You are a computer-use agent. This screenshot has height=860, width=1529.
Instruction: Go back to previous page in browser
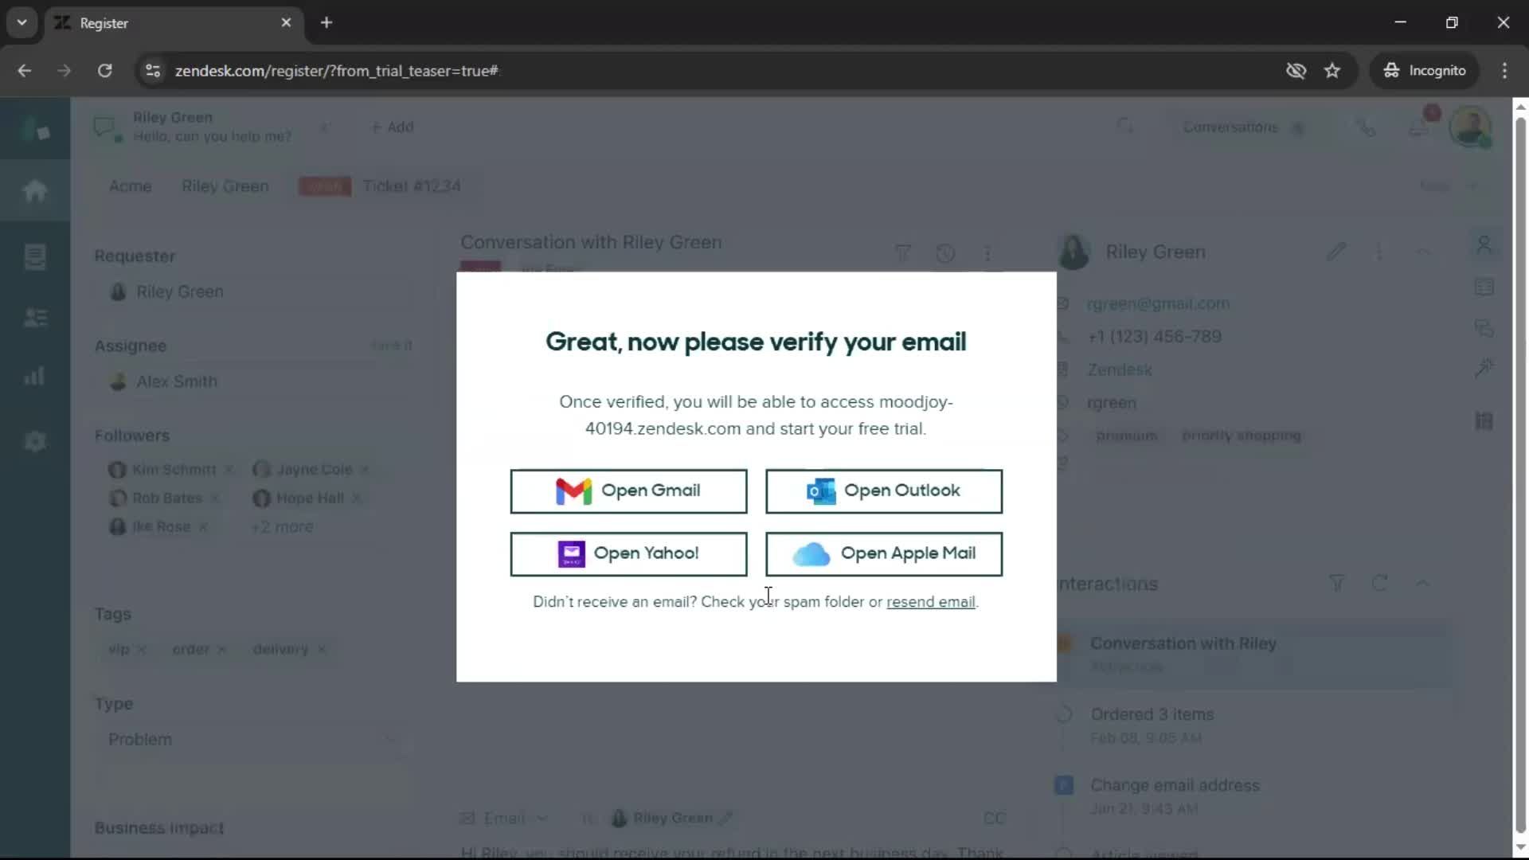(25, 71)
